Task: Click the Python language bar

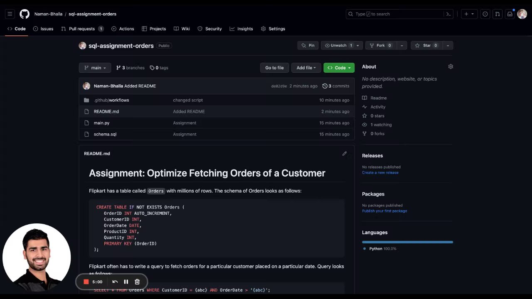Action: tap(407, 242)
